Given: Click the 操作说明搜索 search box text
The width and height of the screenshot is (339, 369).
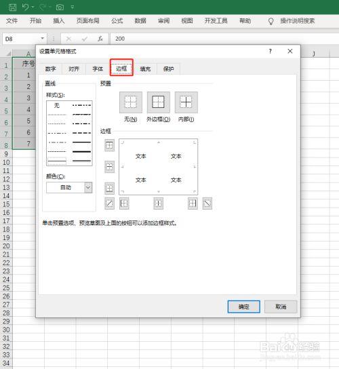Looking at the screenshot, I should click(x=298, y=21).
